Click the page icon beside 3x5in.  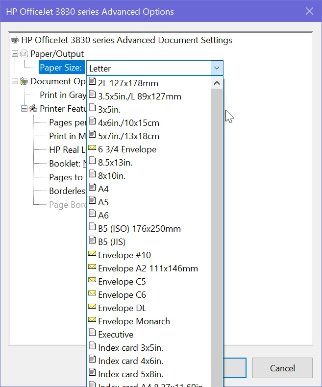pyautogui.click(x=92, y=107)
